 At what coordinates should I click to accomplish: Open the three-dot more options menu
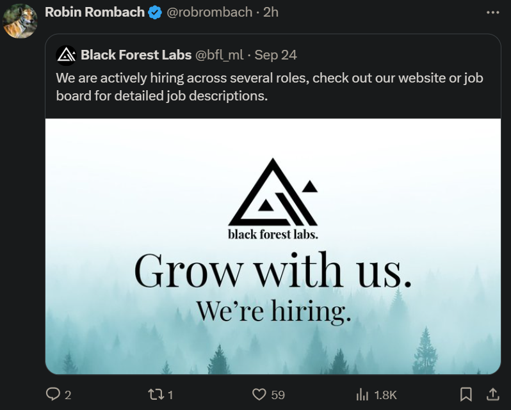tap(492, 13)
